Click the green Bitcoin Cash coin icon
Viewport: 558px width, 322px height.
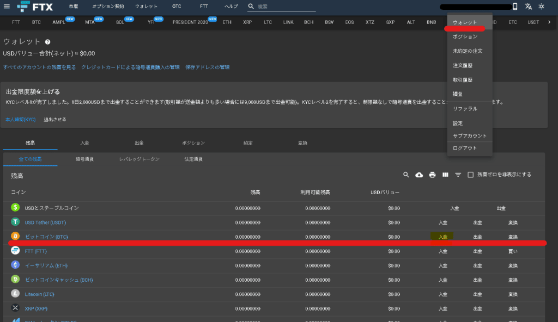pyautogui.click(x=15, y=280)
